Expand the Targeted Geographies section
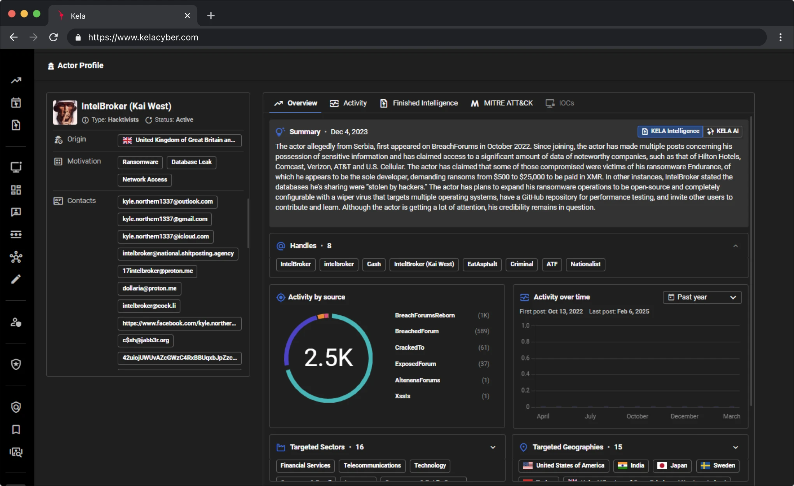 coord(735,447)
